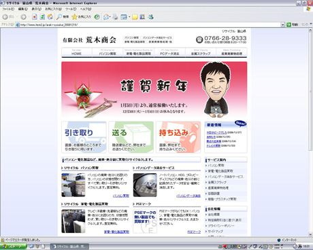Click the Print toolbar icon
This screenshot has height=250, width=313.
pos(115,17)
